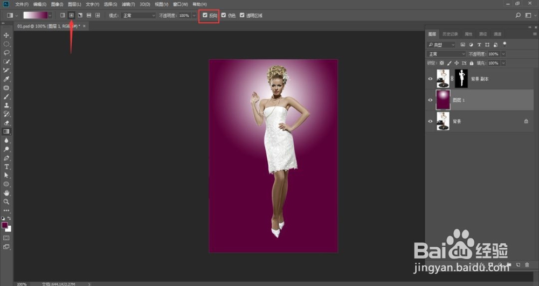Select the Hand tool
539x286 pixels.
[x=6, y=192]
